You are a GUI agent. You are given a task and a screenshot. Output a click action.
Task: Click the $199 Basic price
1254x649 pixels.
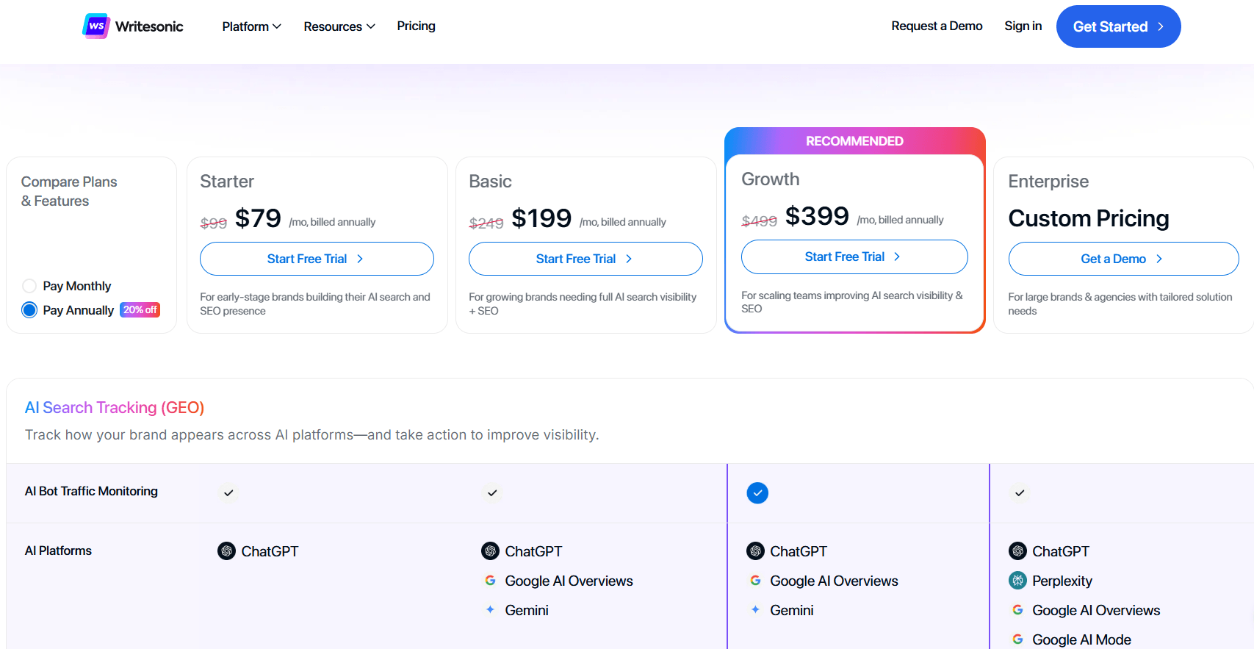pyautogui.click(x=541, y=218)
